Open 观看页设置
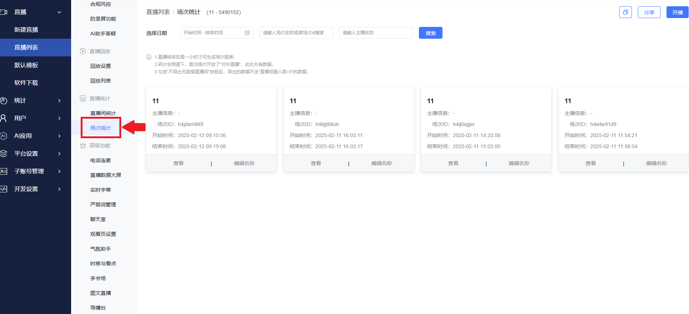Screen dimensions: 689x314 (x=103, y=234)
